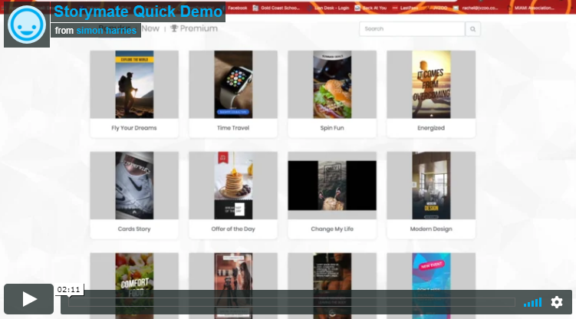Adjust the volume bars control
Screen dimensions: 576x319
(x=532, y=302)
